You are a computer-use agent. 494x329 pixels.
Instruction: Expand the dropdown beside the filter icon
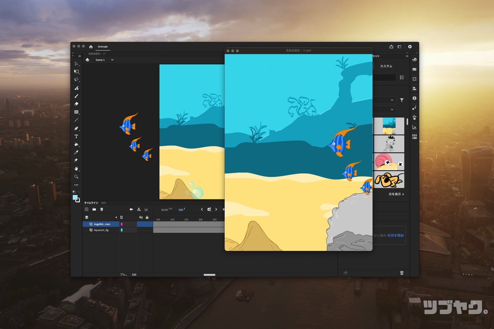(392, 100)
